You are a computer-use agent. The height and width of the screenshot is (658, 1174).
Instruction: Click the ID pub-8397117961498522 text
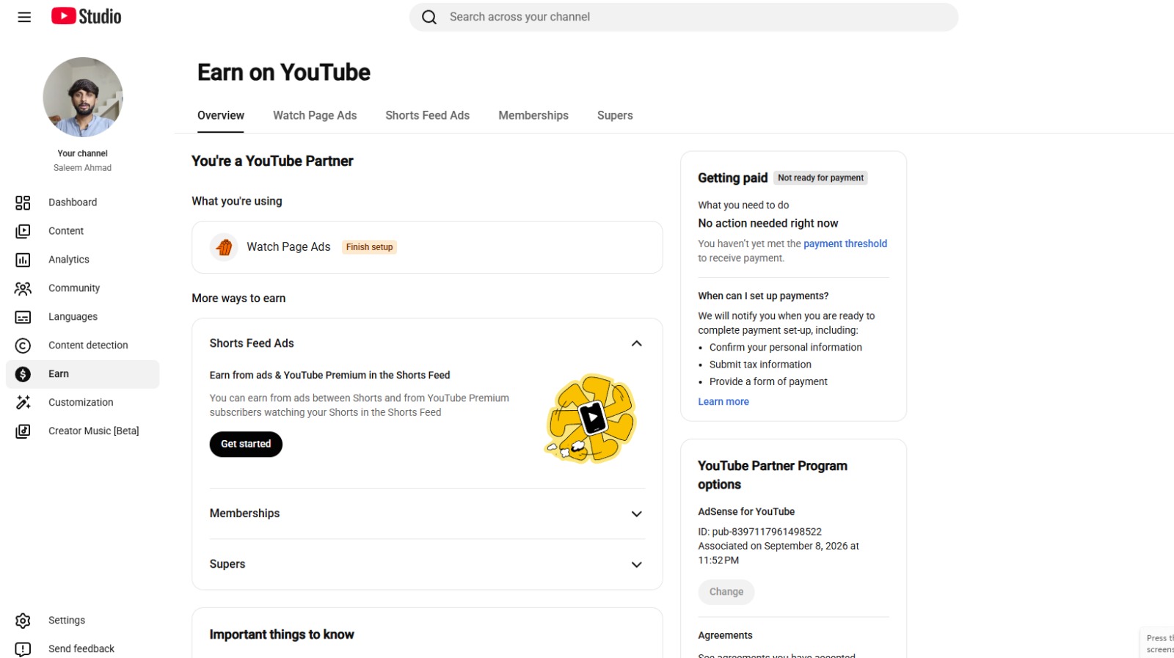point(759,532)
